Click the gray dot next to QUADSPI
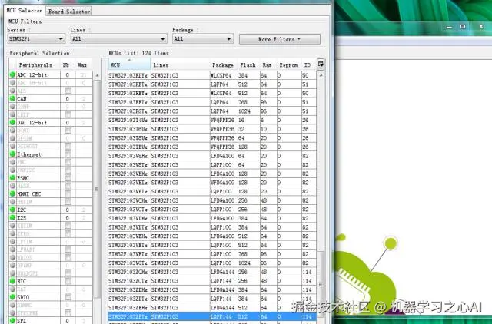492x324 pixels. point(12,273)
